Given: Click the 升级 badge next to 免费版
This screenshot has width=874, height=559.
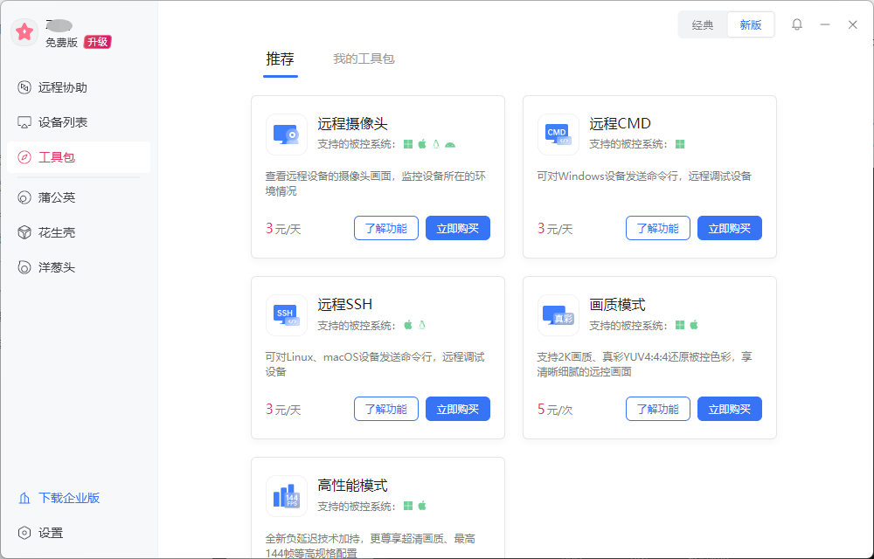Looking at the screenshot, I should coord(96,41).
